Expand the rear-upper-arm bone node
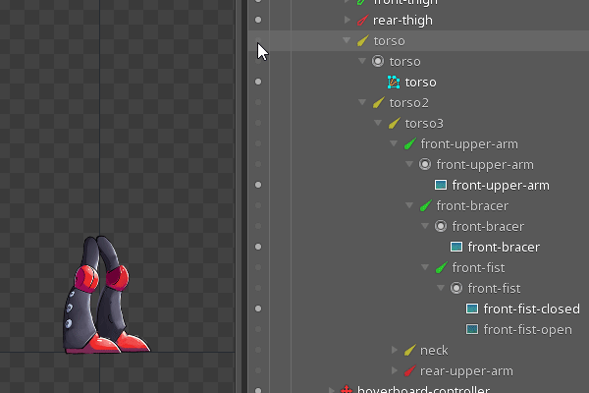589x393 pixels. pos(395,371)
